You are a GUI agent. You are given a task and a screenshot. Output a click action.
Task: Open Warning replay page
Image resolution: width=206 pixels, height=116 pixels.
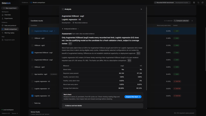point(10,33)
